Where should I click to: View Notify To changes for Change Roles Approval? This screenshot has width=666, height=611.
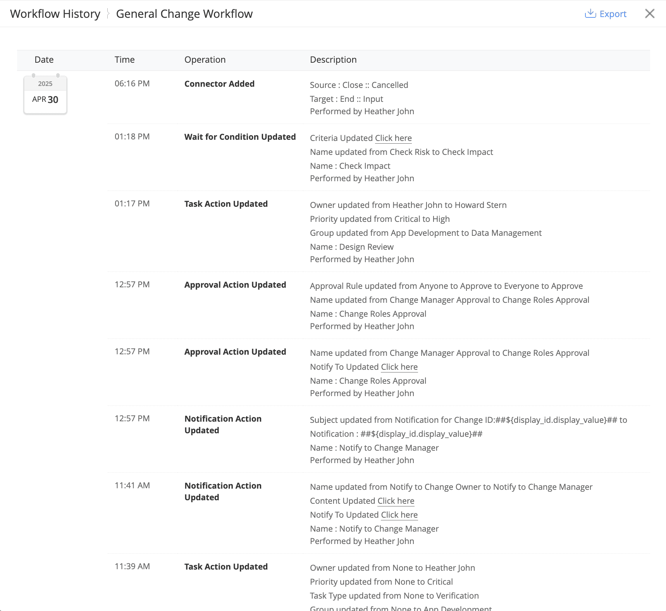[399, 367]
